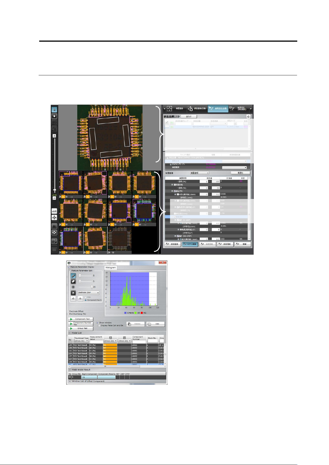Image resolution: width=329 pixels, height=465 pixels.
Task: Select the pencil draw tool
Action: point(73,276)
